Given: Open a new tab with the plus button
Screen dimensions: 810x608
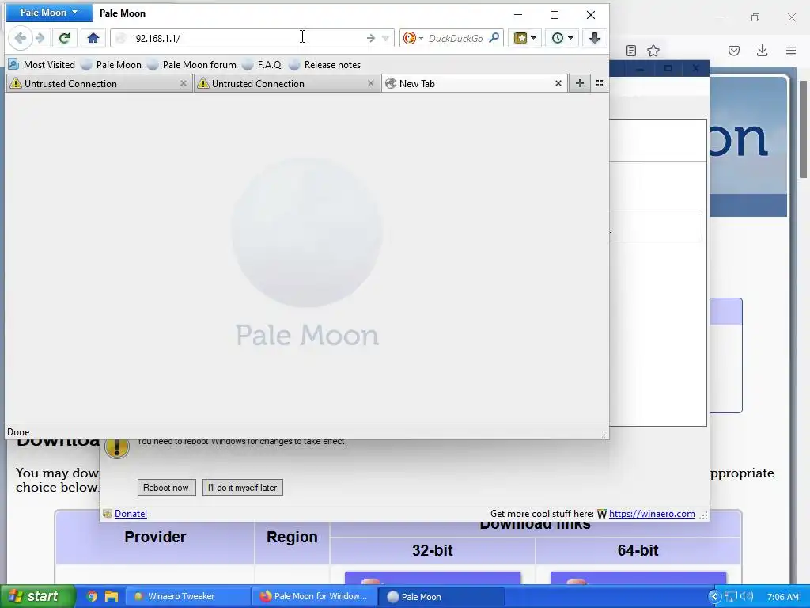Looking at the screenshot, I should tap(580, 83).
